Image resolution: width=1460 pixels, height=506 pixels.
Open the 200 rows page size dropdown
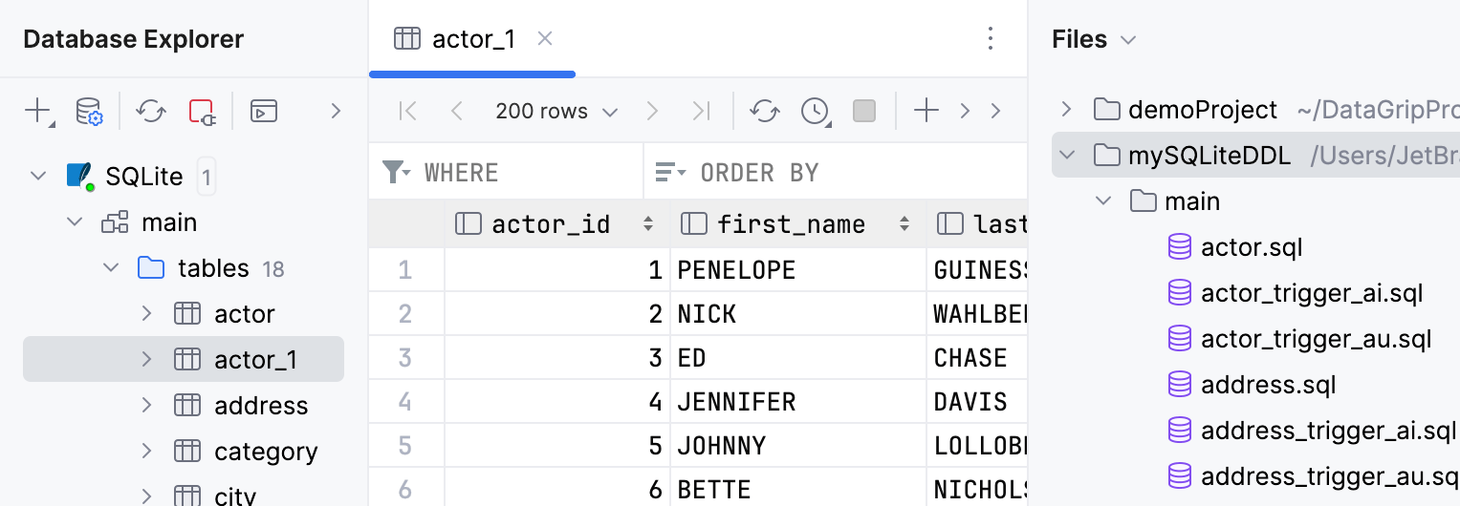tap(556, 111)
